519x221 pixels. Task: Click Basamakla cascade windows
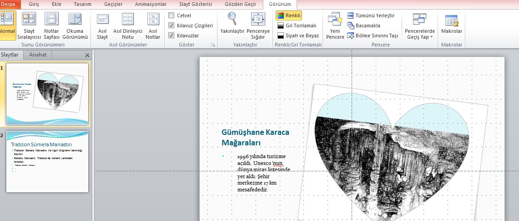364,26
